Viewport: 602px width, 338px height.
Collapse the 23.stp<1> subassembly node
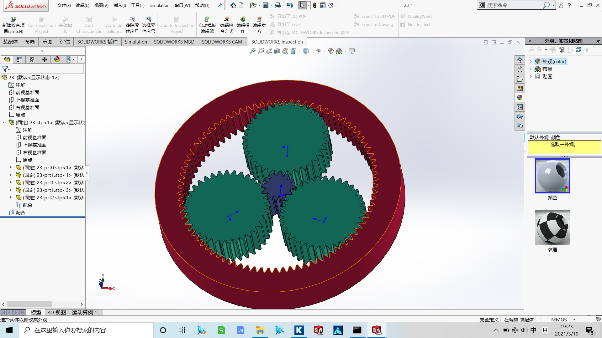click(x=4, y=122)
